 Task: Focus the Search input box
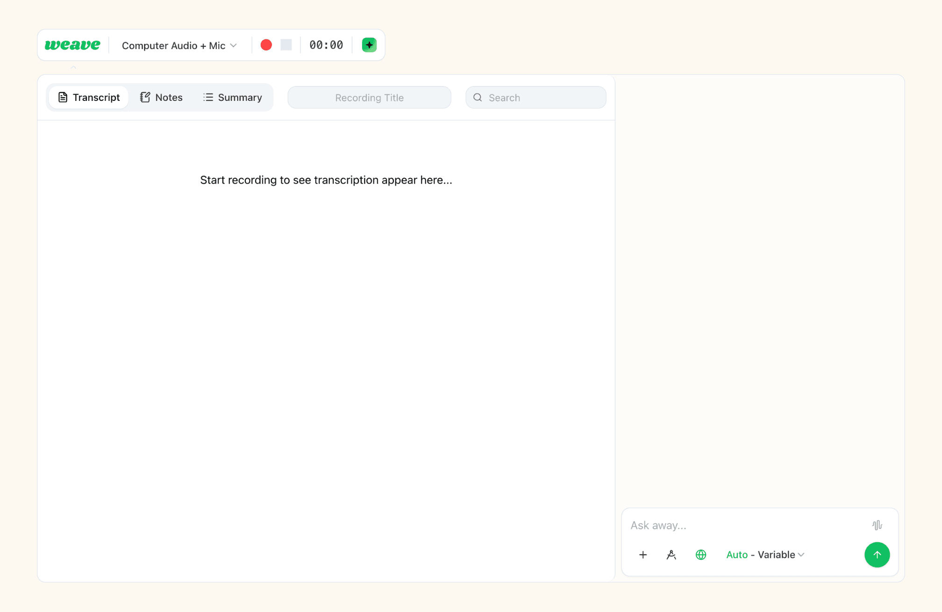point(542,98)
